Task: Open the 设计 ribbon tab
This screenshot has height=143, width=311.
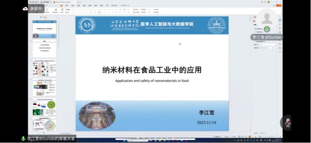Action: pos(73,6)
